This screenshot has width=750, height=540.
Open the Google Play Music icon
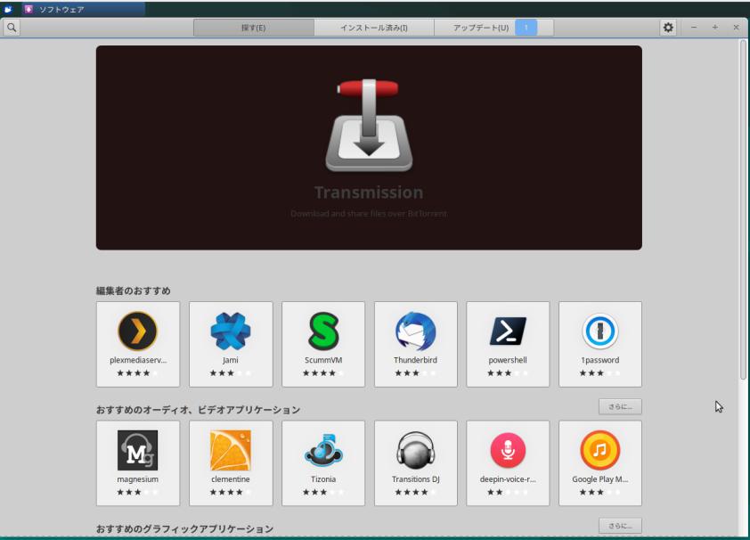point(600,450)
